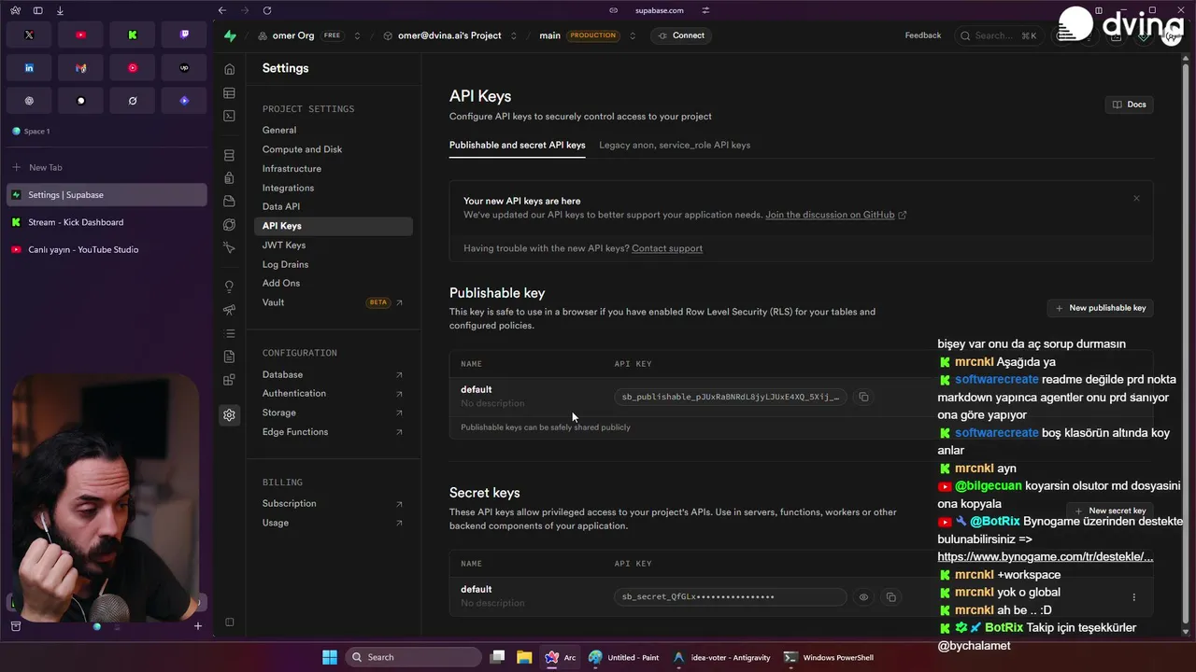The height and width of the screenshot is (672, 1196).
Task: Switch to Legacy anon, service_role API keys tab
Action: coord(675,145)
